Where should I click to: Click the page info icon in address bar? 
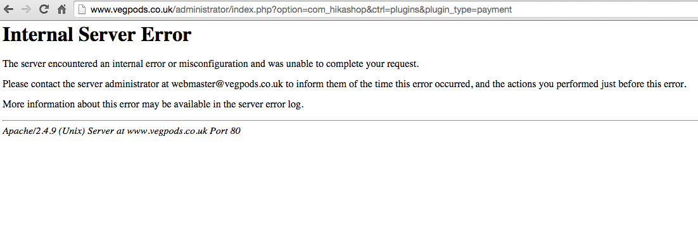click(x=82, y=9)
